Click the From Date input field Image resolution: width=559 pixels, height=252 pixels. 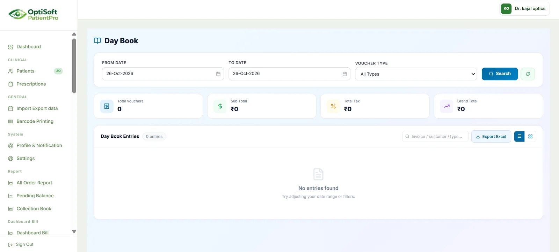(x=163, y=74)
